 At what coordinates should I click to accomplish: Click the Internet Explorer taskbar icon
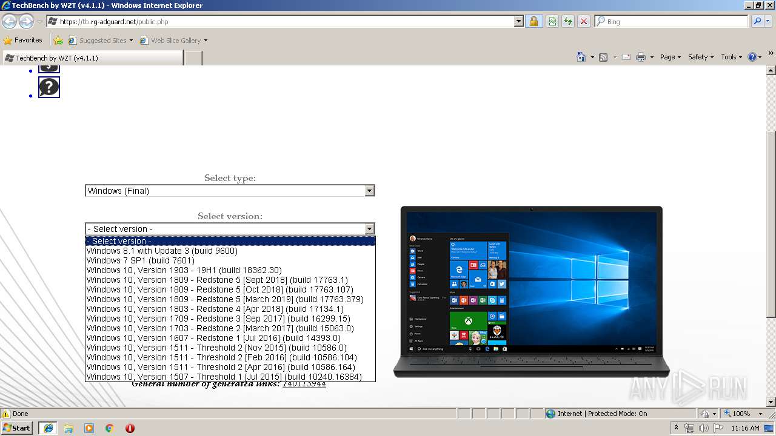48,428
